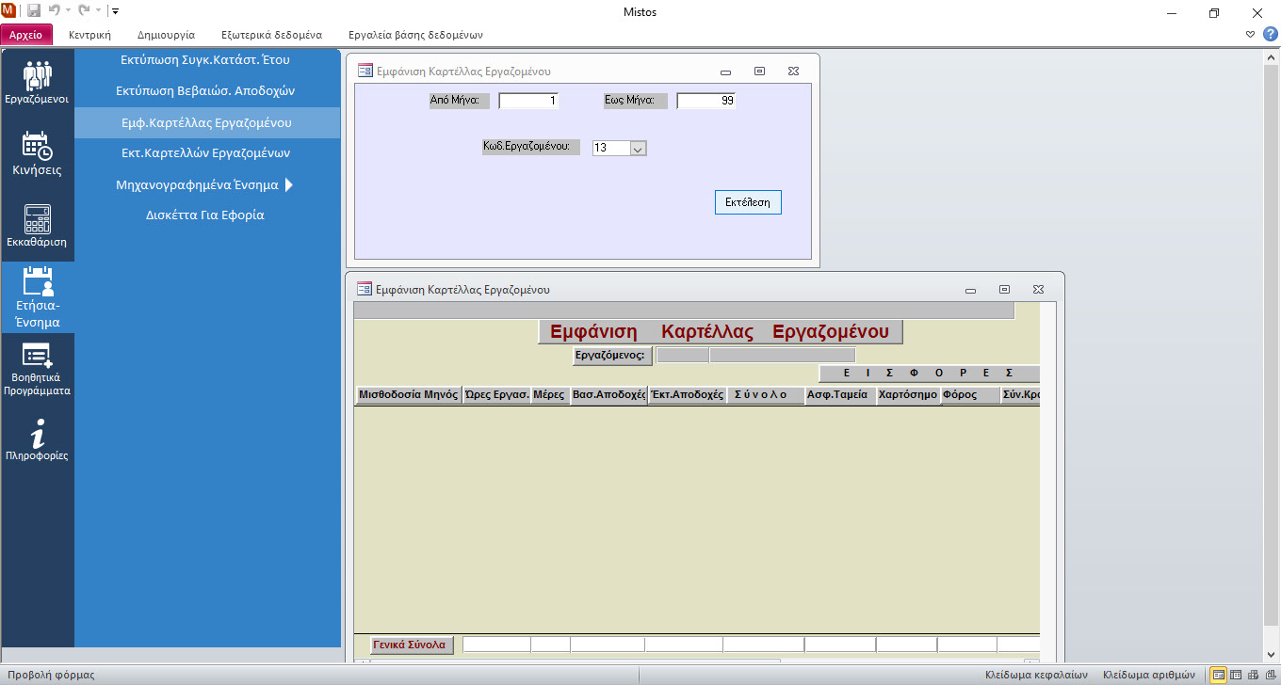Open the Αρχείο ribbon tab

pos(26,35)
